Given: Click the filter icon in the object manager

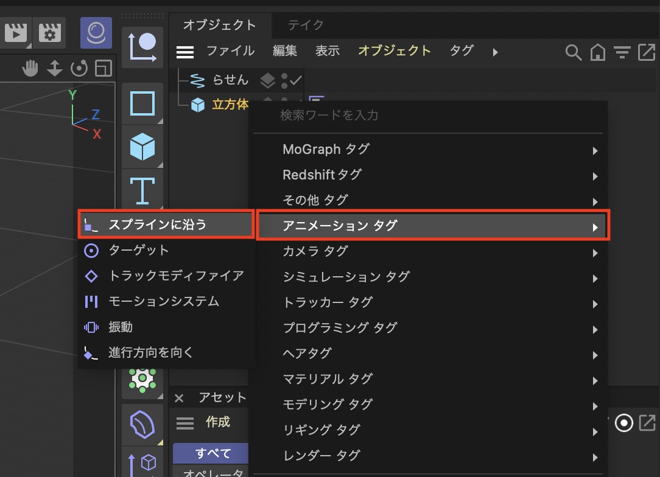Looking at the screenshot, I should click(x=622, y=52).
